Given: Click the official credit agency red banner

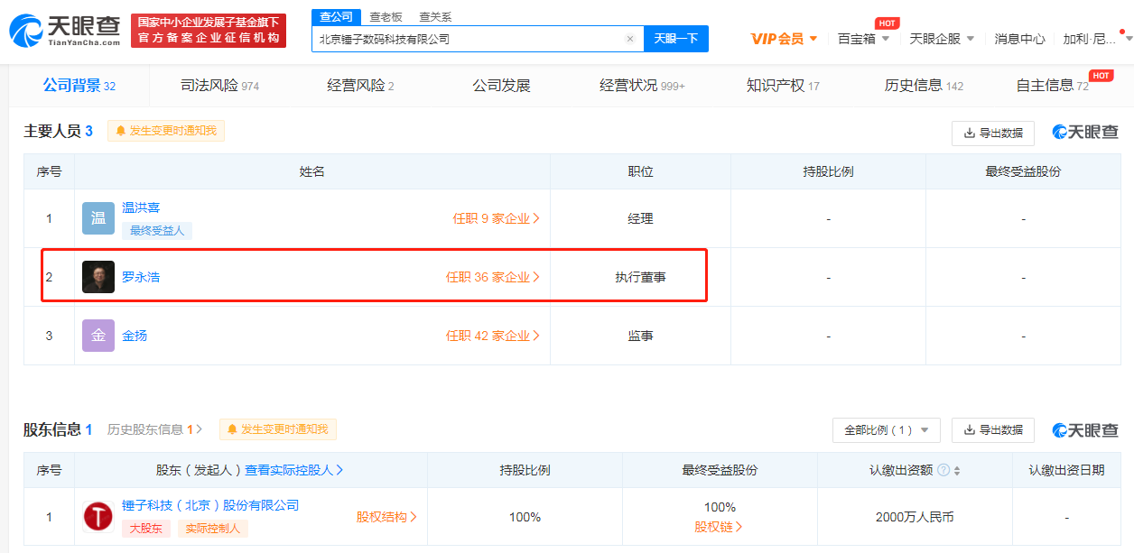Looking at the screenshot, I should click(209, 31).
